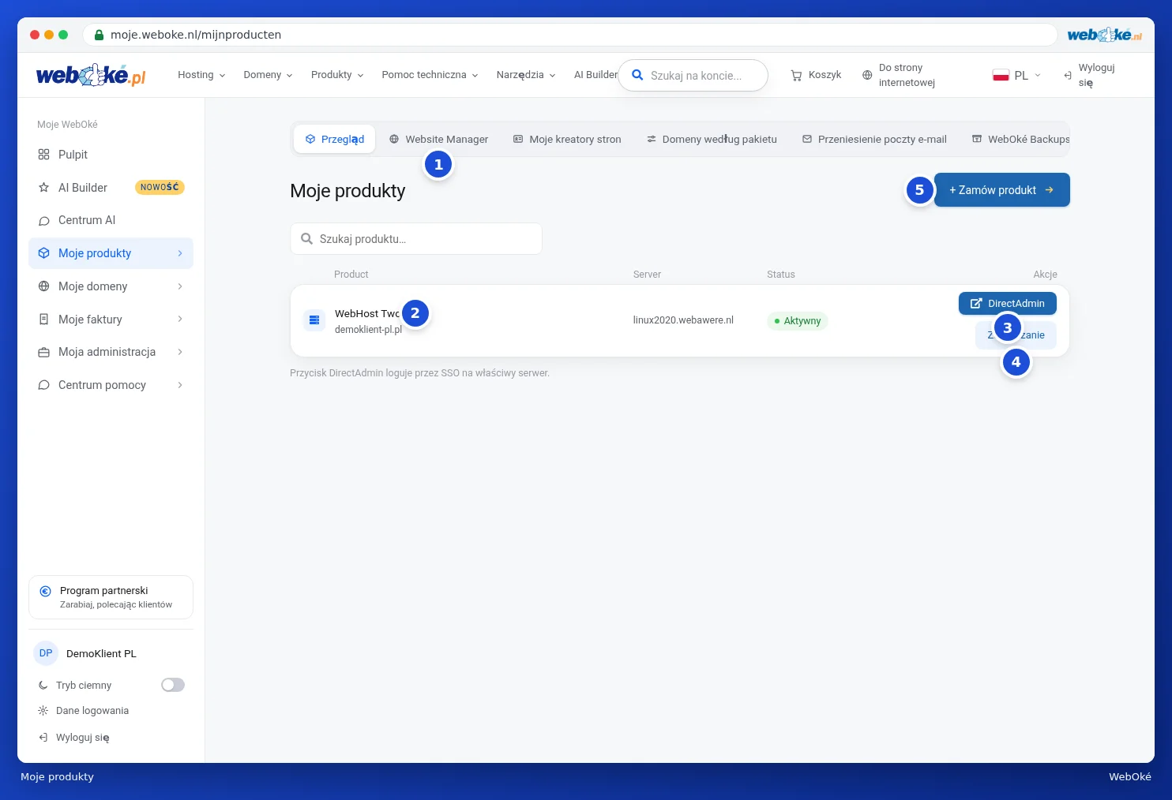1172x800 pixels.
Task: Click the globe icon beside Do strony internetowej
Action: 867,75
